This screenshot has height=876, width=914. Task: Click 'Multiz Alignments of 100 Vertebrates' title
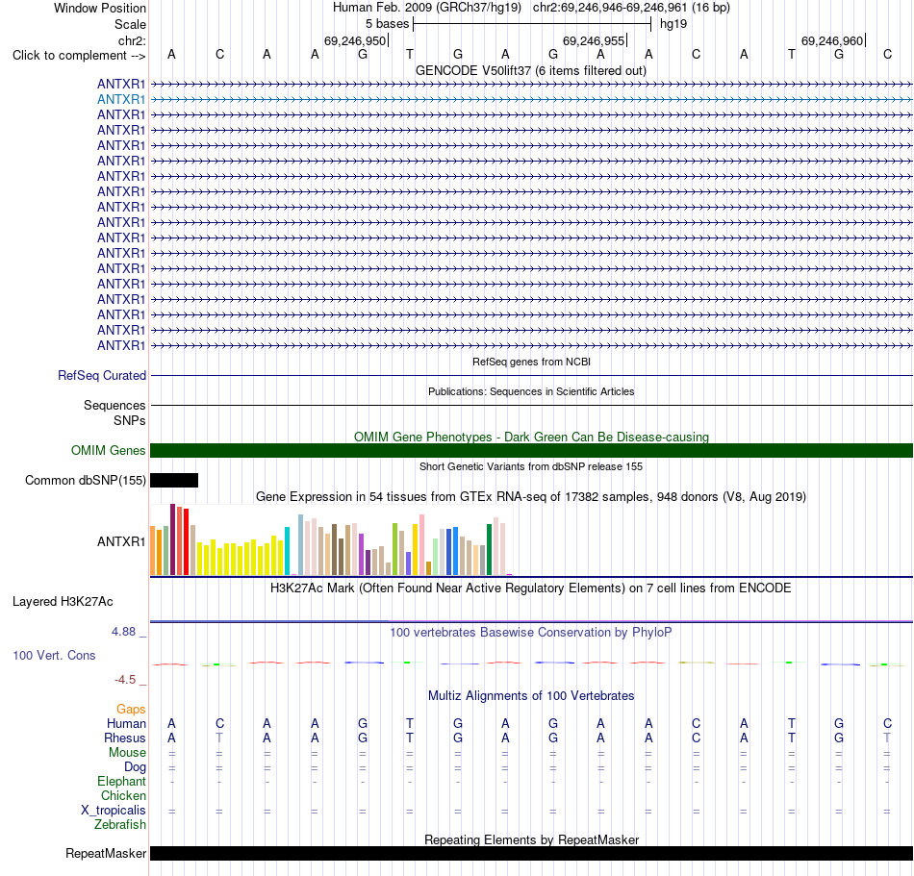[x=531, y=696]
